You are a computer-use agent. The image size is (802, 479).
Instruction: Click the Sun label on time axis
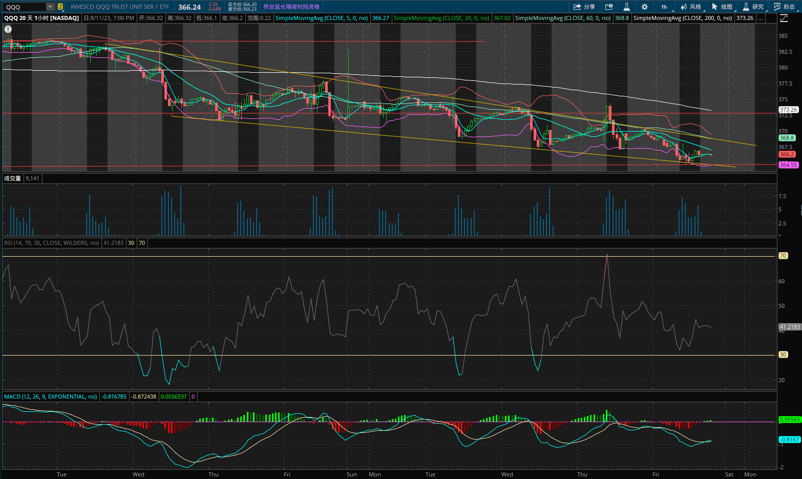pyautogui.click(x=352, y=474)
